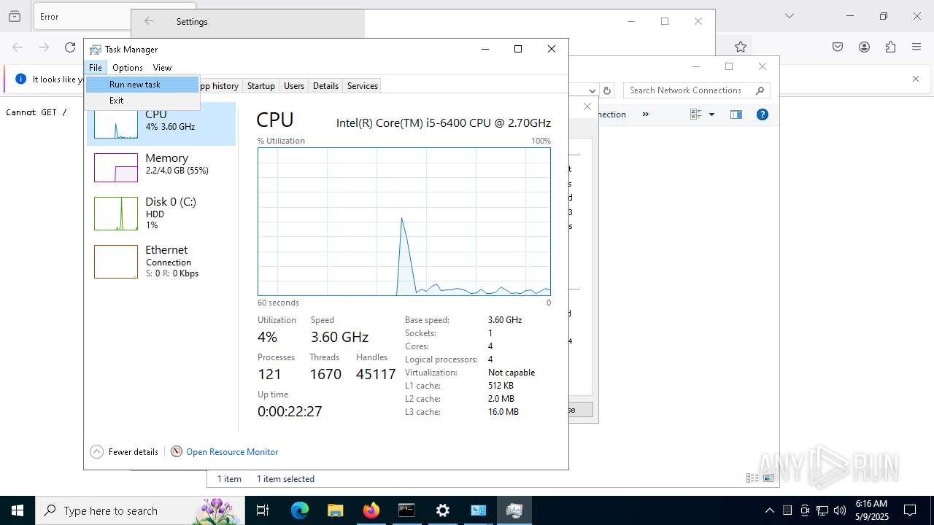The width and height of the screenshot is (934, 525).
Task: Open the Options menu in Task Manager
Action: (128, 68)
